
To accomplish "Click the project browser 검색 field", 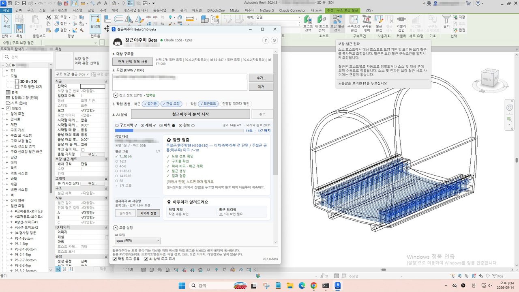I will [28, 57].
